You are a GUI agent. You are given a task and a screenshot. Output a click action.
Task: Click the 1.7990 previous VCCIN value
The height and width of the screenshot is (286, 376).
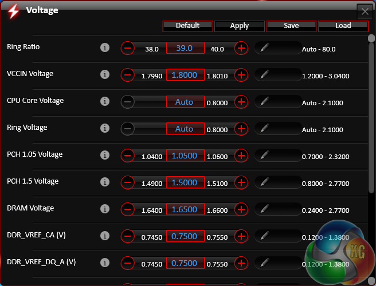click(x=152, y=76)
